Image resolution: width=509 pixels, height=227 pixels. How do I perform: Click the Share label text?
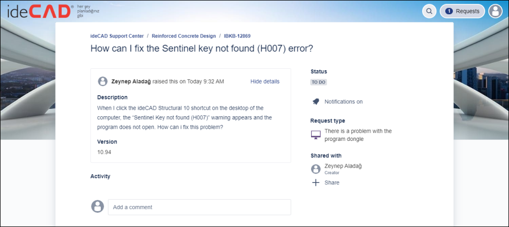(332, 182)
